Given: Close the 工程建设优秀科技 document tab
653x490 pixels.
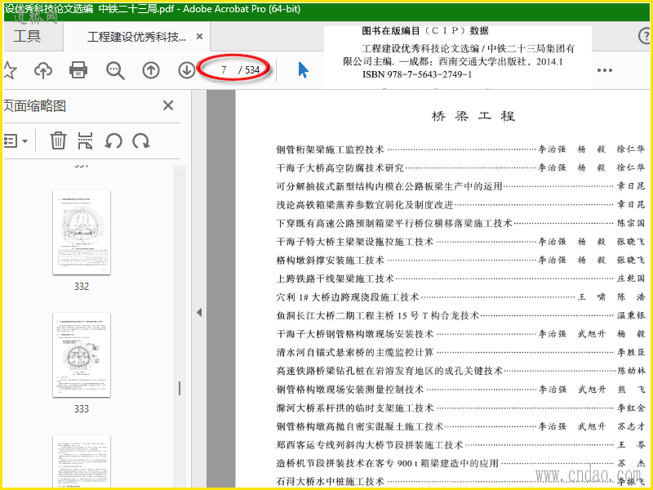Looking at the screenshot, I should 199,37.
